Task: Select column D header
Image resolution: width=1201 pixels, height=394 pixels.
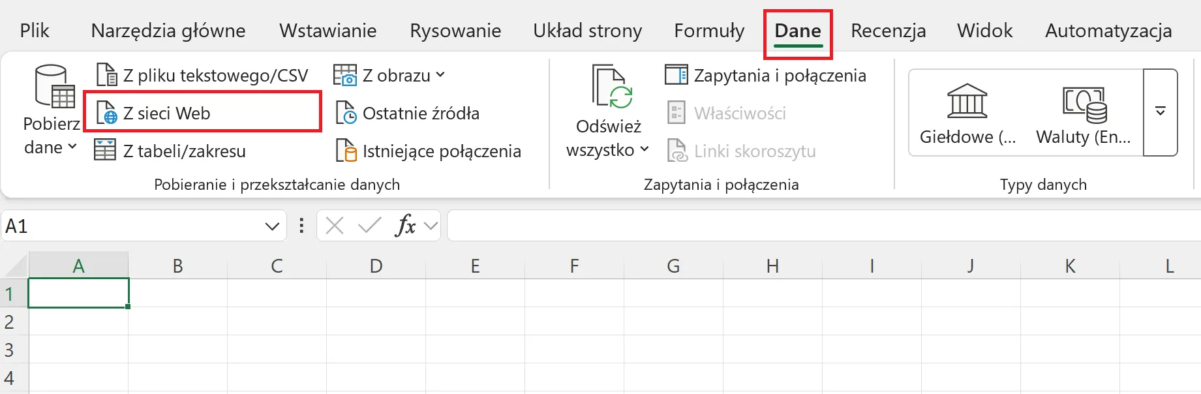Action: pyautogui.click(x=376, y=266)
